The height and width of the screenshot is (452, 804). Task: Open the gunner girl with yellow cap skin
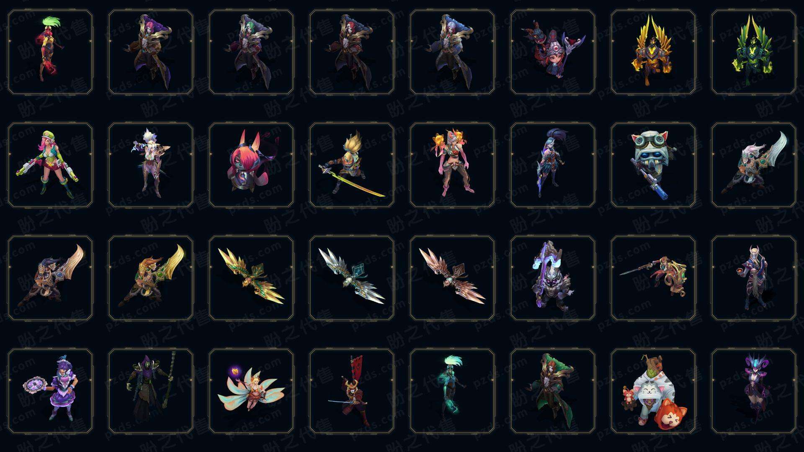[50, 165]
